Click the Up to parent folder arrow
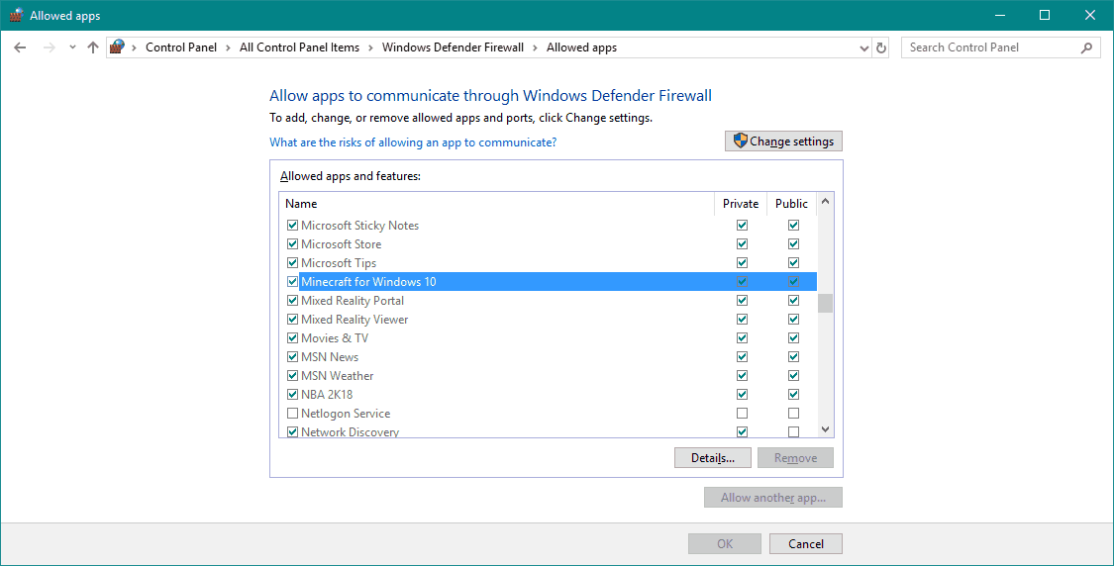Screen dimensions: 1114x566 coord(93,47)
